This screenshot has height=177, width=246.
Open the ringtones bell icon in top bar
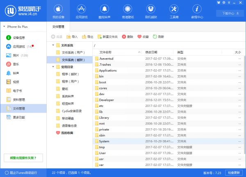click(105, 11)
